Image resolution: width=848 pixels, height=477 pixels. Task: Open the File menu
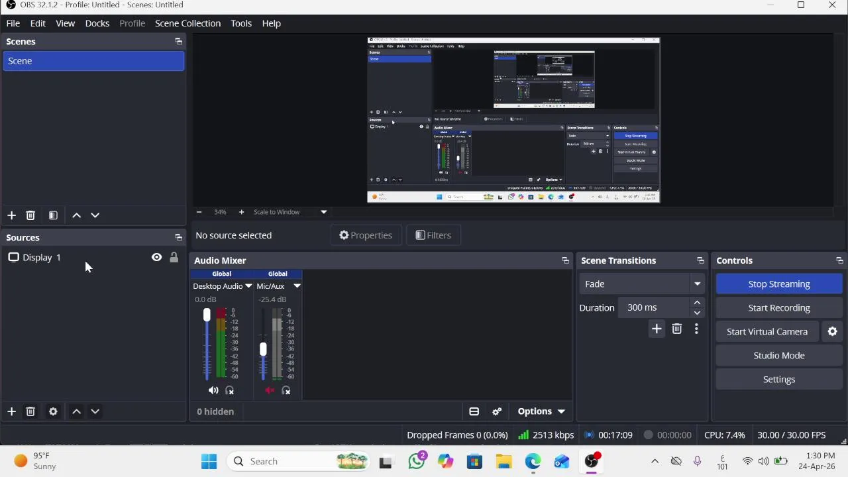coord(13,23)
